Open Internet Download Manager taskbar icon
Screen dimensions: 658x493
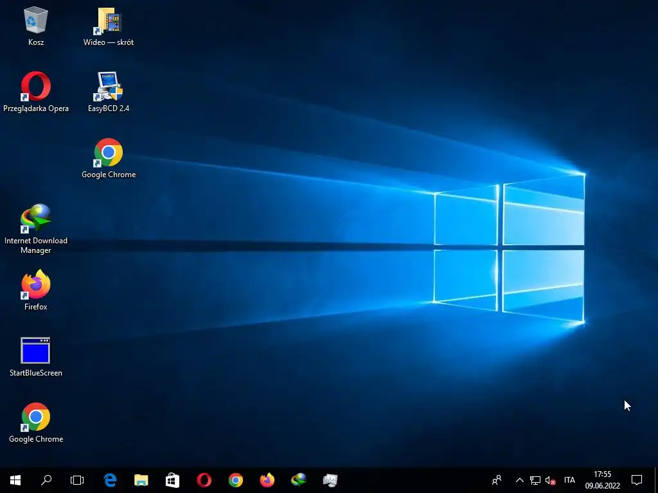point(299,480)
